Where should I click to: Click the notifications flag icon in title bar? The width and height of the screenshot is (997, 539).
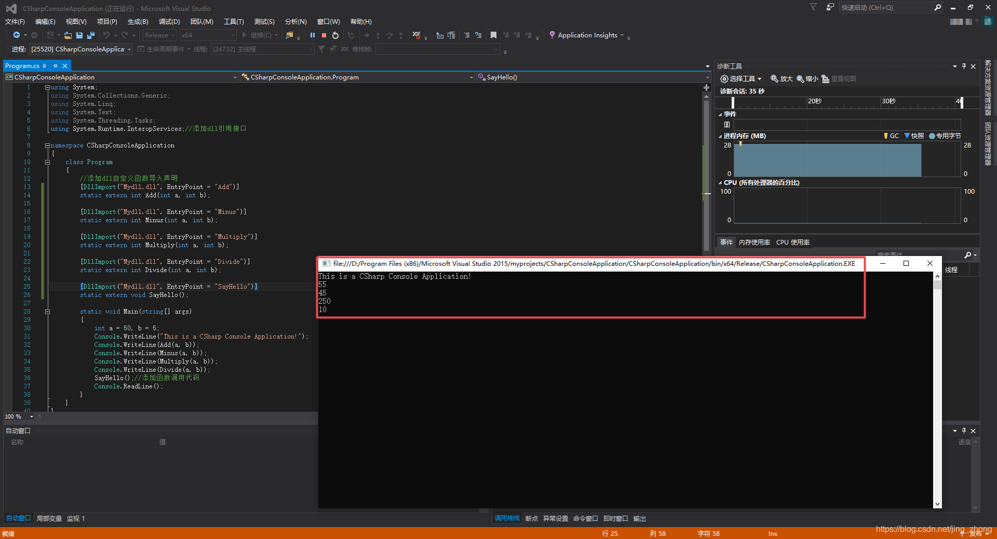[813, 7]
